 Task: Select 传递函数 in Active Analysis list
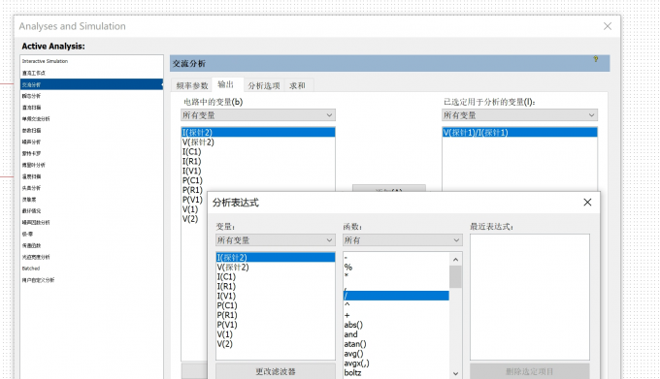(x=91, y=245)
